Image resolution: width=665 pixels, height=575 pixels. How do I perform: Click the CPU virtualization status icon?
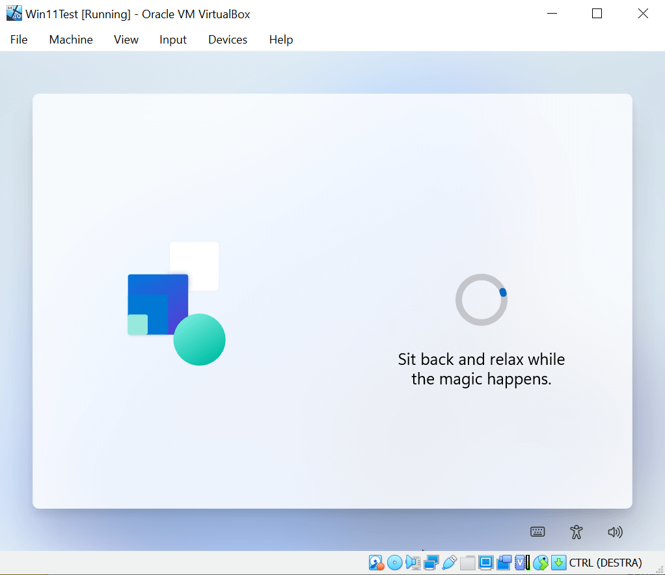pyautogui.click(x=522, y=563)
